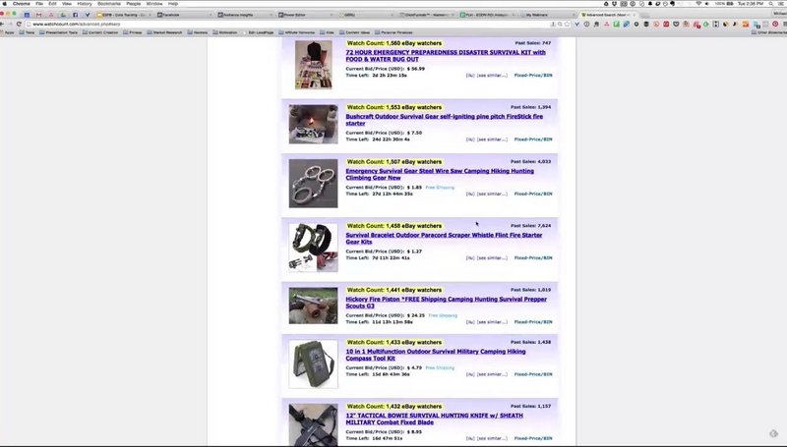
Task: Open the People menu
Action: click(x=134, y=4)
